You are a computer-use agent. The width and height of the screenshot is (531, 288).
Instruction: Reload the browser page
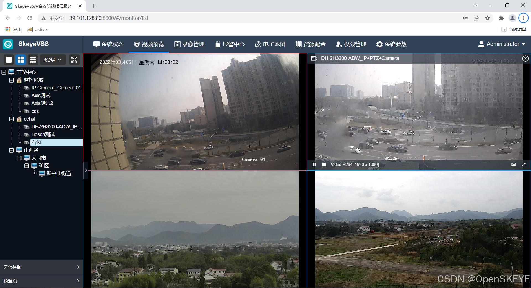tap(30, 18)
